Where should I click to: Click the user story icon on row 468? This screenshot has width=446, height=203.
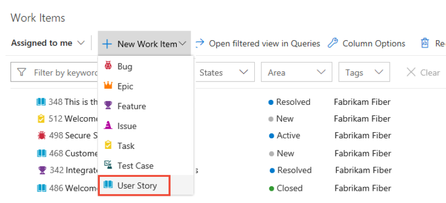[x=41, y=153]
